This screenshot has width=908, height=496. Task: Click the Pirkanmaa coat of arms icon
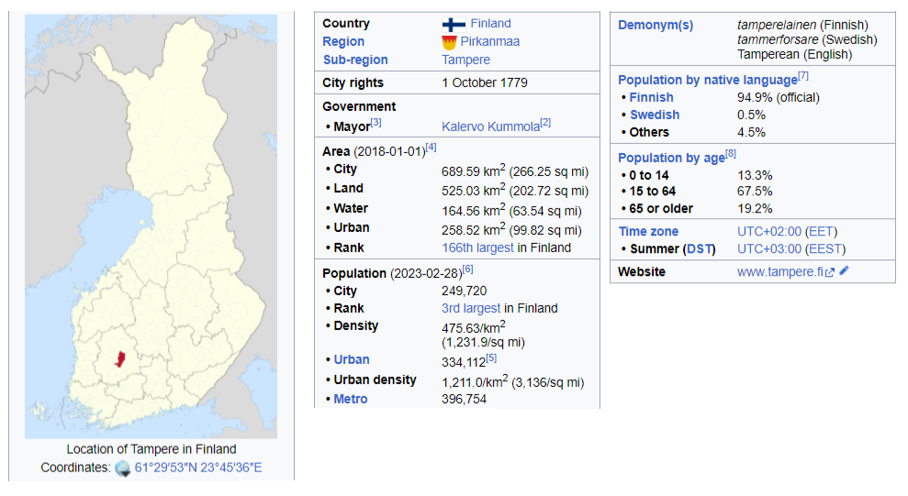click(x=448, y=42)
